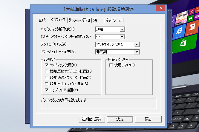The width and height of the screenshot is (199, 132).
Task: Click the 初期値に戻す button
Action: pos(92,119)
